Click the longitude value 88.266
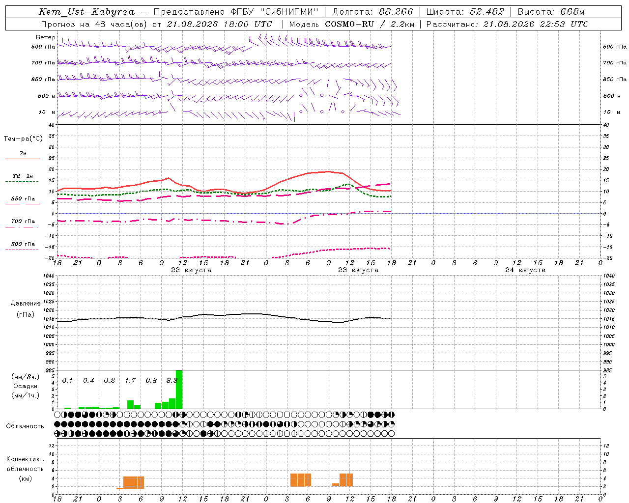This screenshot has height=503, width=629. click(x=396, y=12)
